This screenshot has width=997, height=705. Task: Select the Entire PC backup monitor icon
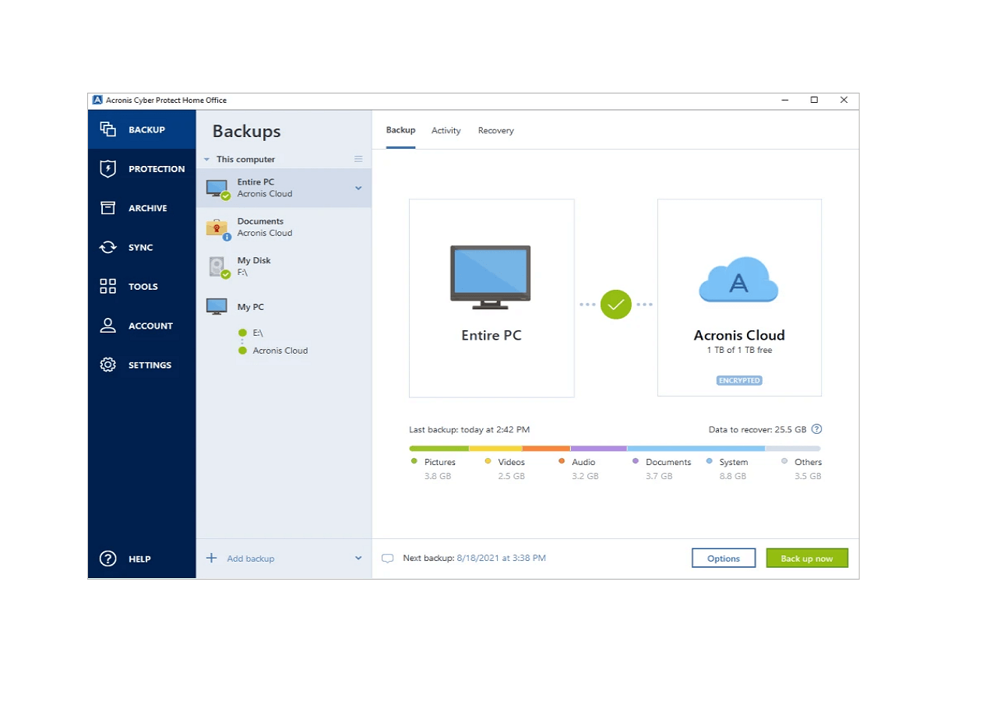coord(217,189)
